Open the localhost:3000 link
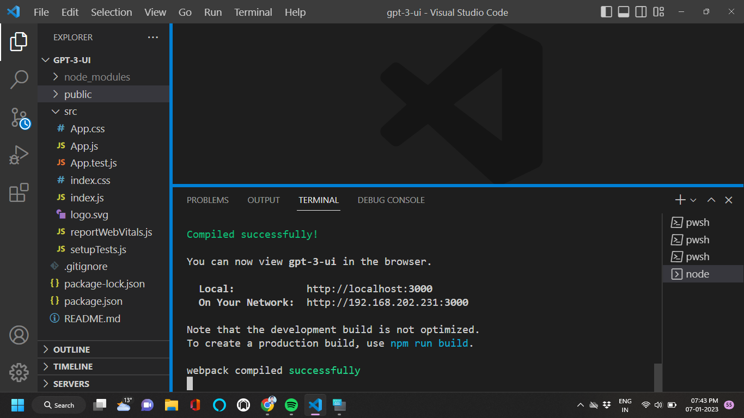 [x=370, y=288]
